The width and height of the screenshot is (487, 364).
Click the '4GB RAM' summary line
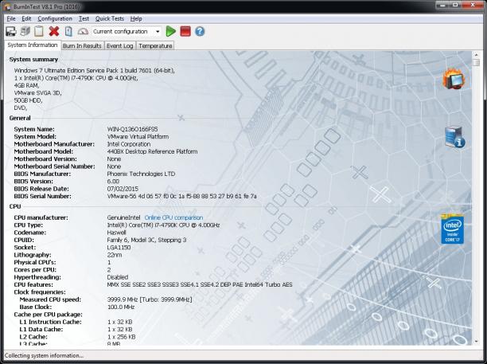[x=26, y=85]
